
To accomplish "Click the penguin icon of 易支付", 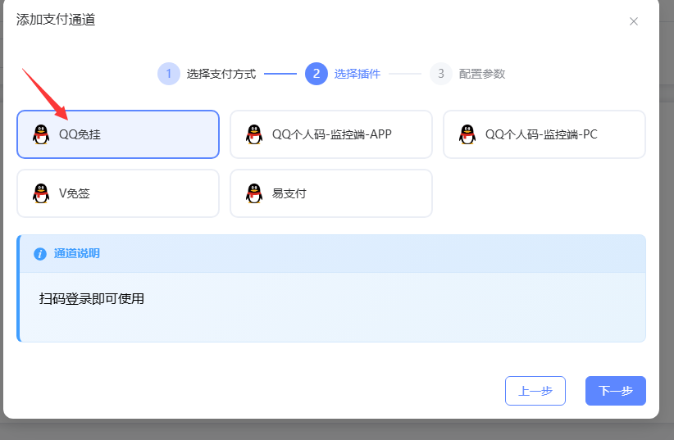I will (254, 193).
